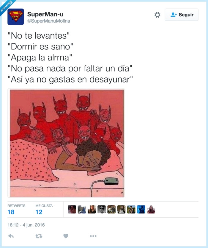Click the 18:12 - 4 jun. 2016 timestamp
This screenshot has height=248, width=208.
26,225
